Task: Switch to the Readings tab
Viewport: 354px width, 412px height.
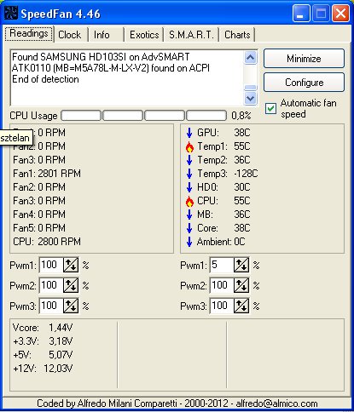Action: coord(29,33)
